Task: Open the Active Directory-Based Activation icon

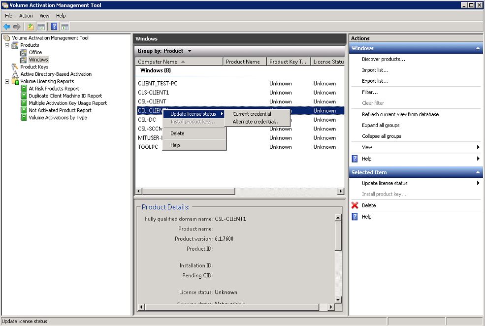Action: click(16, 74)
